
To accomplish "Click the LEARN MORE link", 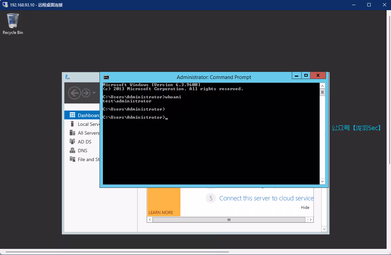I will click(161, 213).
